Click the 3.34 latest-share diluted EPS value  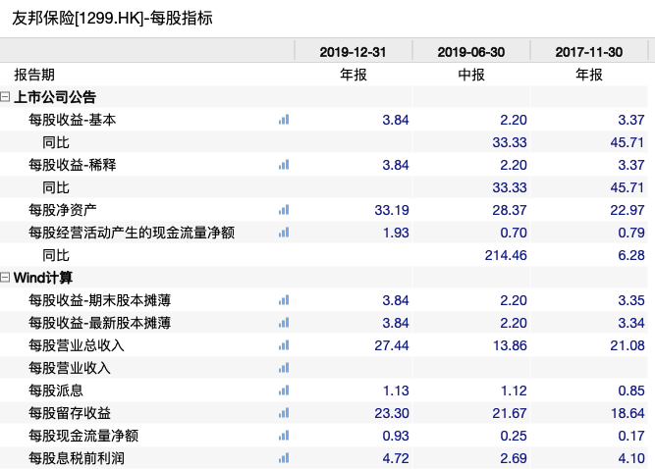(x=631, y=323)
